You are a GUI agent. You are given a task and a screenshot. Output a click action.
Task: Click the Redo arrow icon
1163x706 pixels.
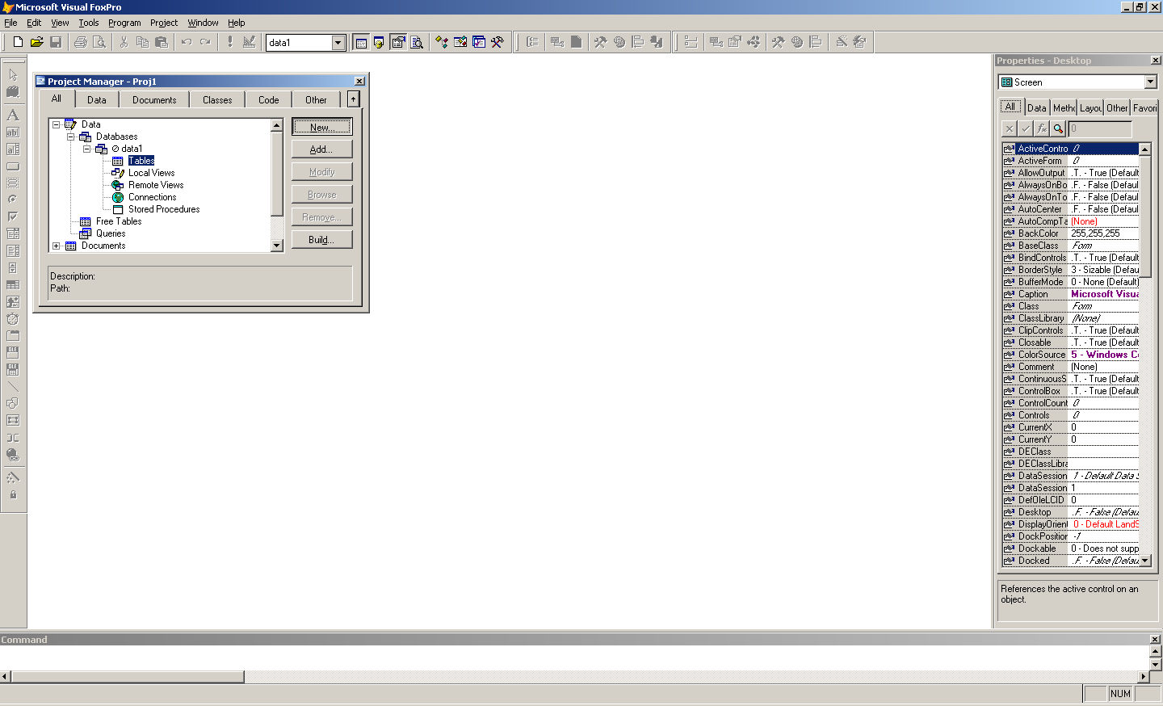coord(205,42)
